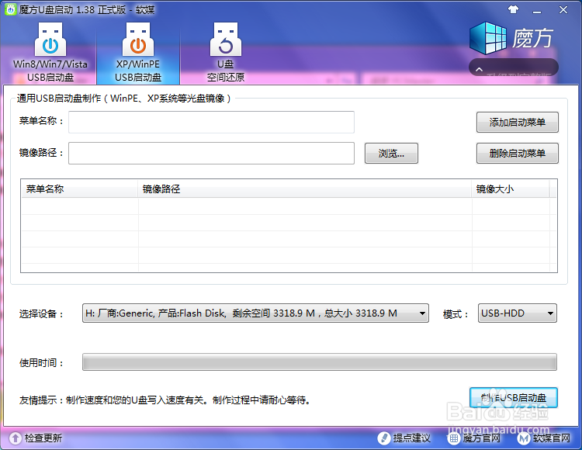Click the 菜单名称 column header
Screen dimensions: 582x450
point(79,189)
